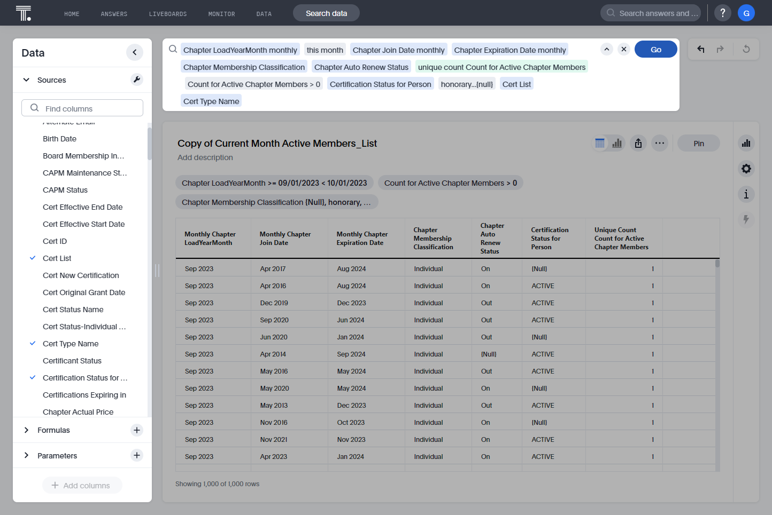Open the Sources wrench settings icon
The width and height of the screenshot is (772, 515).
137,80
